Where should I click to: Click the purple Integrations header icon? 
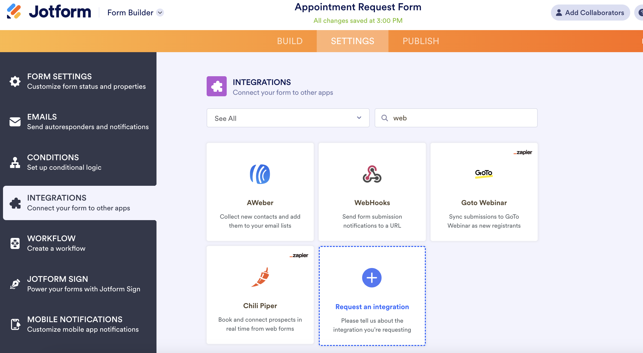click(217, 86)
